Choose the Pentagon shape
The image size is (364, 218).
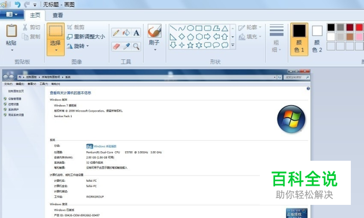[190, 37]
